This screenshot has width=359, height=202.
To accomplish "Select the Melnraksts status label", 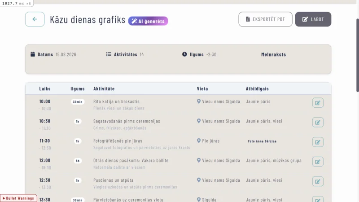I will (274, 54).
